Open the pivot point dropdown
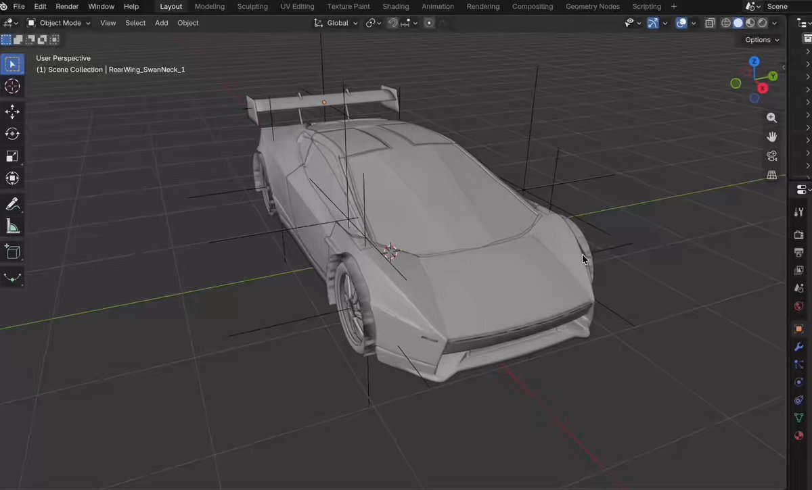This screenshot has width=812, height=490. (374, 23)
